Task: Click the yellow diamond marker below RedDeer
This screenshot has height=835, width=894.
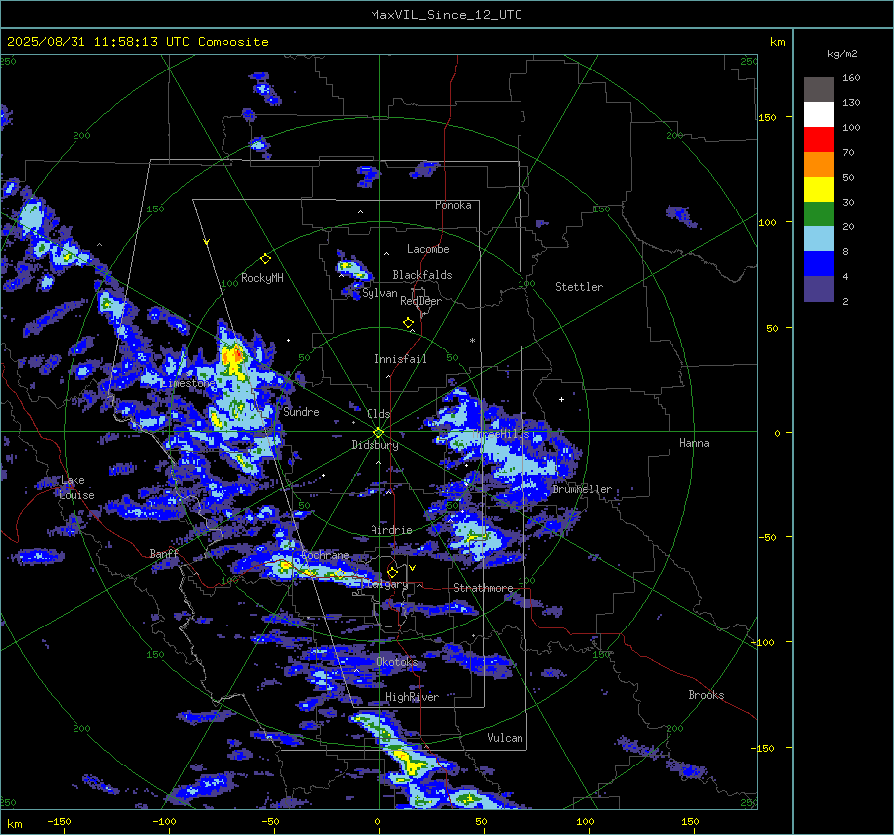Action: click(x=408, y=323)
